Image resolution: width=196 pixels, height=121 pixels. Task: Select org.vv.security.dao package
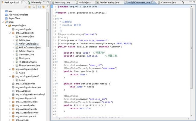(25, 105)
